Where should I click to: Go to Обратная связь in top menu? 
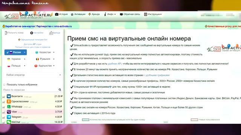(130, 14)
